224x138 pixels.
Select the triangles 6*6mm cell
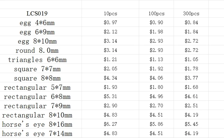pos(37,60)
